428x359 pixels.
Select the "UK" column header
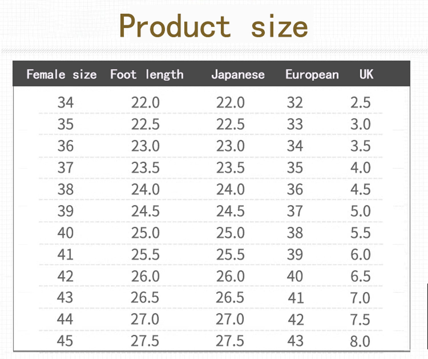tap(366, 75)
